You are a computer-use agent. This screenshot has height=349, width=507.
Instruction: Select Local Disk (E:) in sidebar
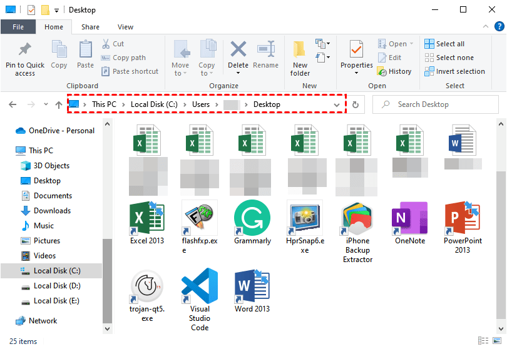[50, 301]
